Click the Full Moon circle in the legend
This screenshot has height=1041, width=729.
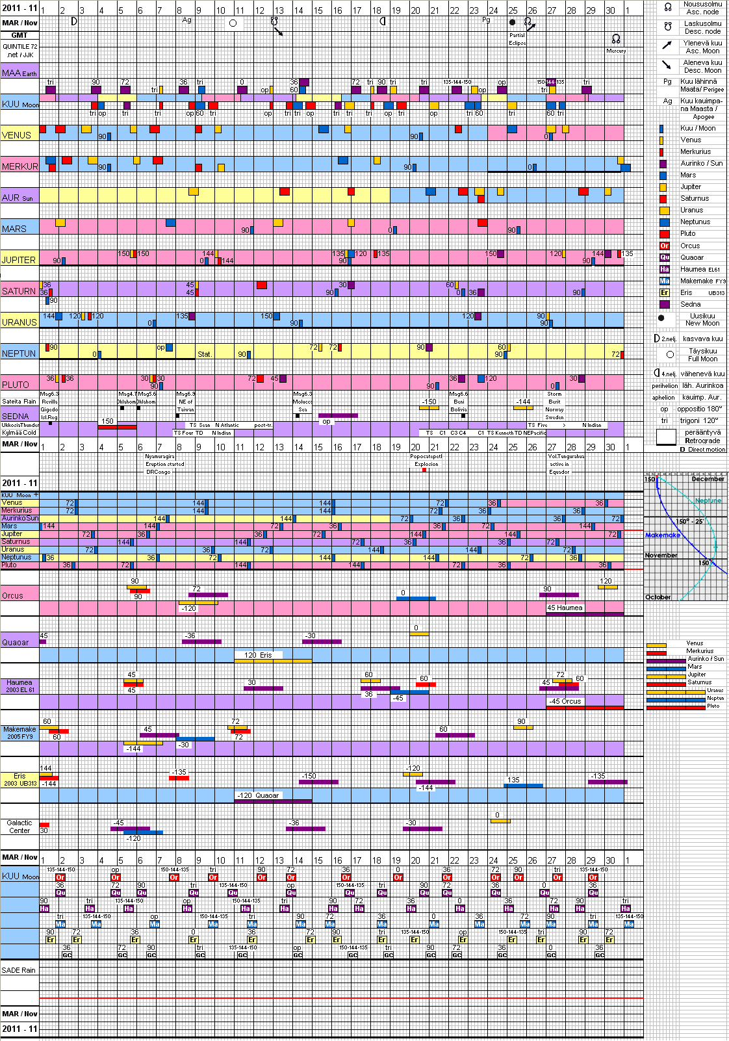coord(670,354)
